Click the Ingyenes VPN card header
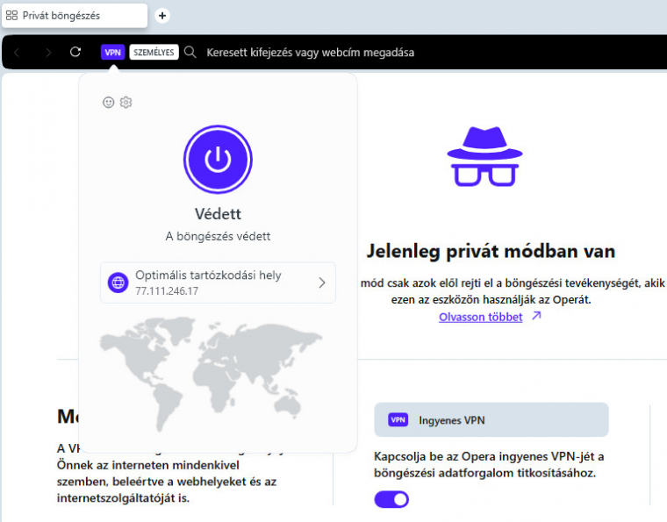 coord(491,420)
